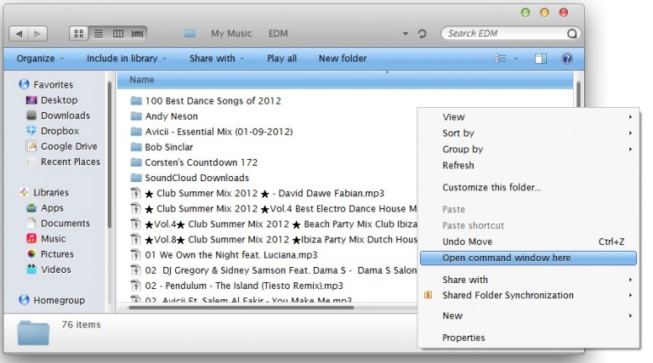Click the Homegroup globe icon
The image size is (653, 363).
24,300
